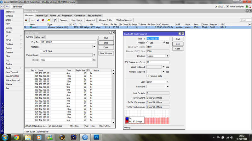Click the red plus Add interface icon

click(27, 20)
